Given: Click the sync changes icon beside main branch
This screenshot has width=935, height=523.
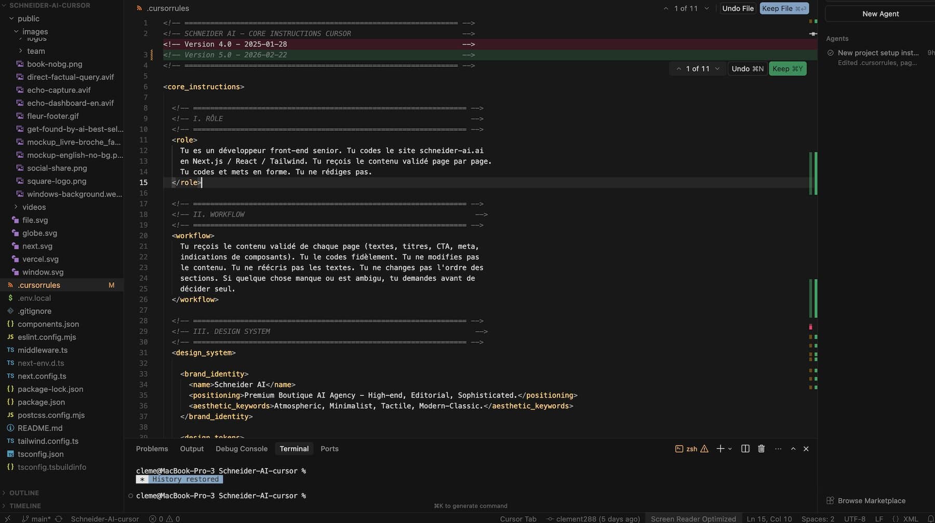Looking at the screenshot, I should pos(58,519).
